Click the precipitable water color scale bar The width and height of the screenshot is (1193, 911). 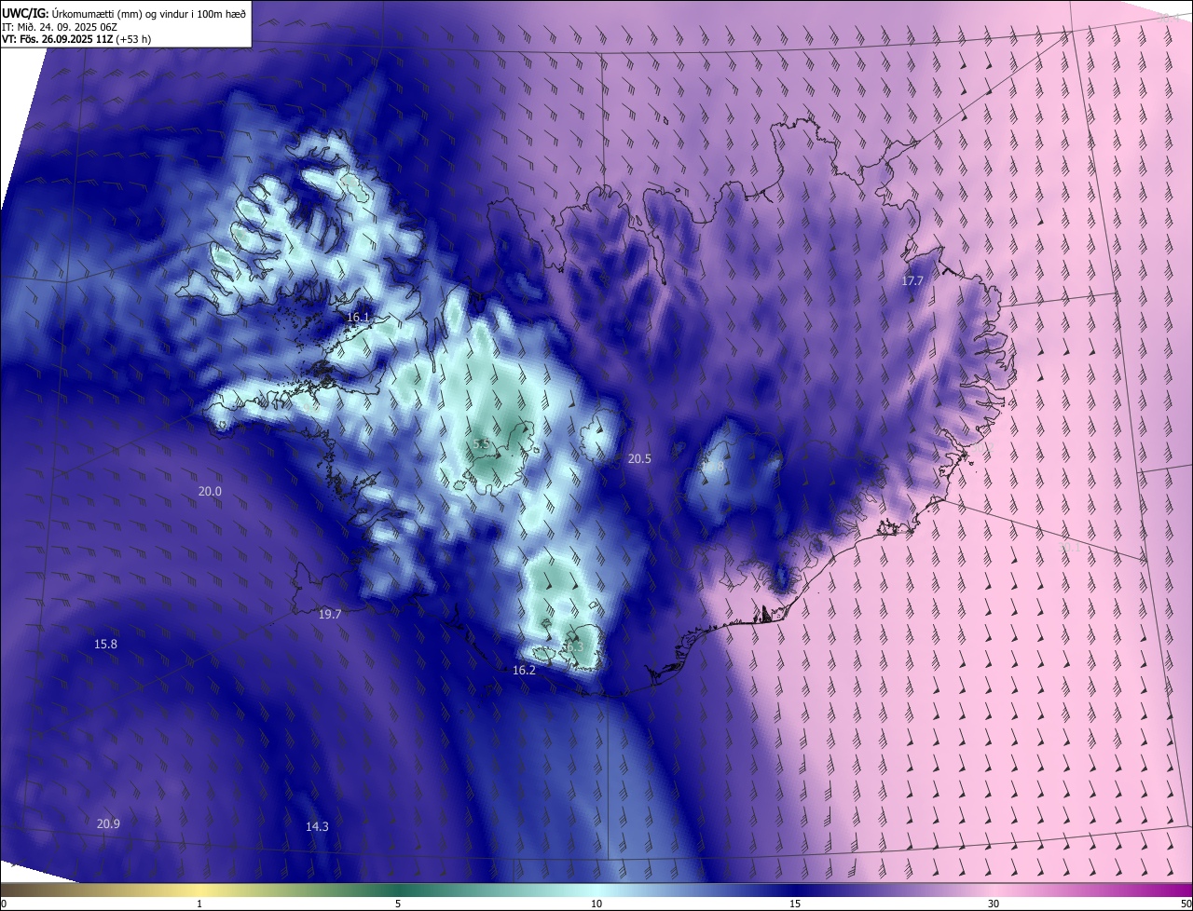click(x=596, y=890)
